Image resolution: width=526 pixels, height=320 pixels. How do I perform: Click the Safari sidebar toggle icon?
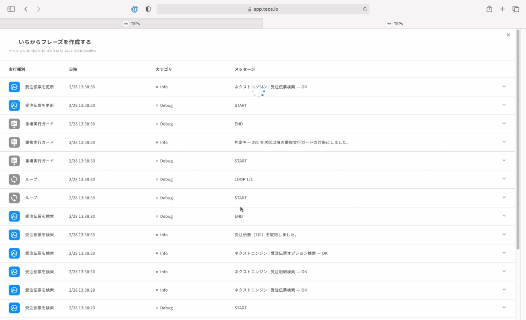[x=11, y=9]
